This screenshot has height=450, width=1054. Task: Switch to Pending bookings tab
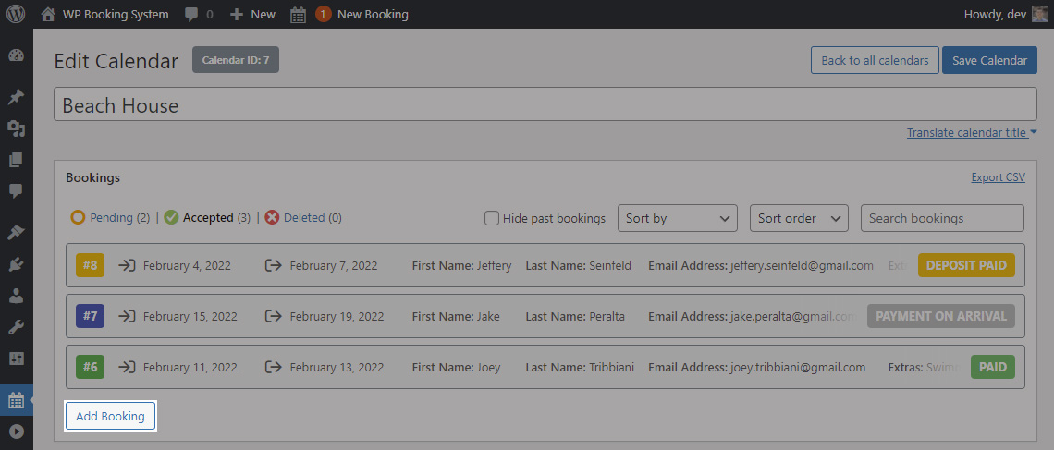tap(110, 218)
